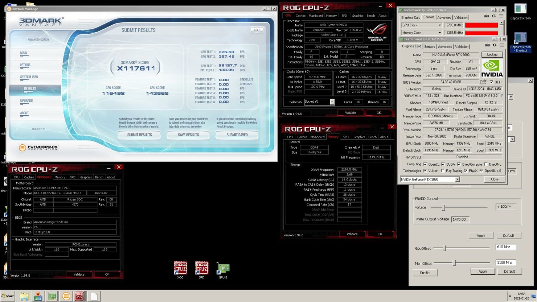537x302 pixels.
Task: Click Close button in GPU-Z window
Action: pos(495,179)
